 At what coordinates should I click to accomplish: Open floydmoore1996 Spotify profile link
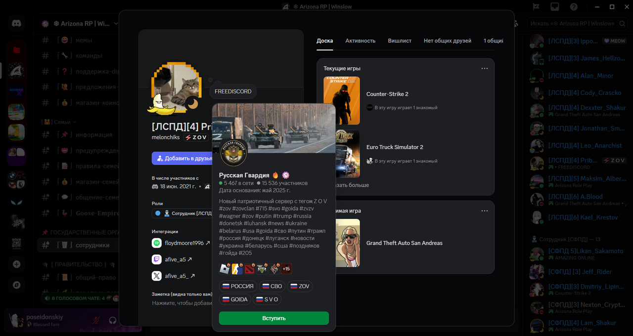tap(187, 243)
